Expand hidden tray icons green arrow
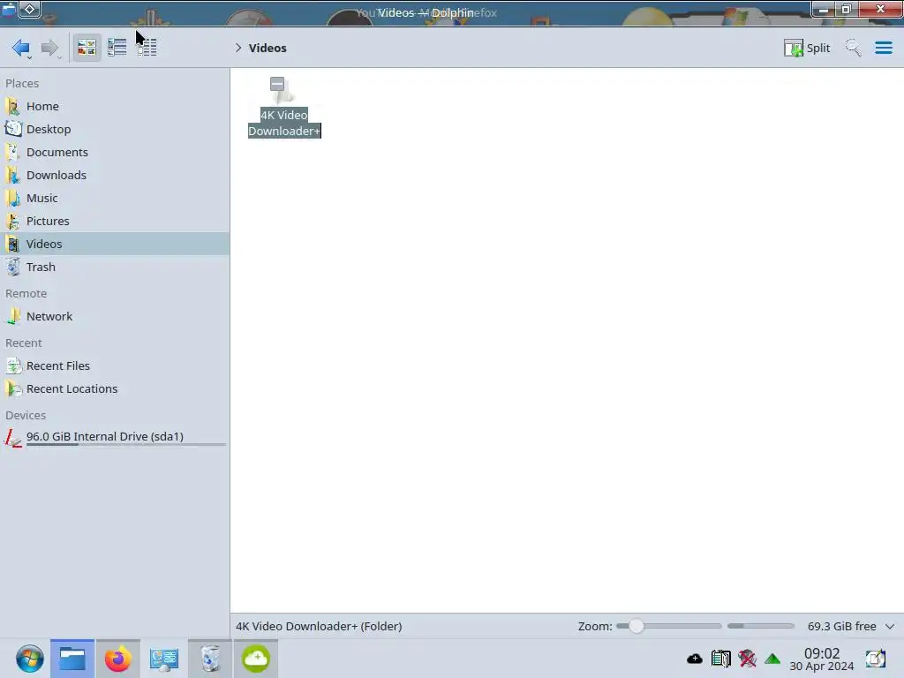 click(772, 659)
